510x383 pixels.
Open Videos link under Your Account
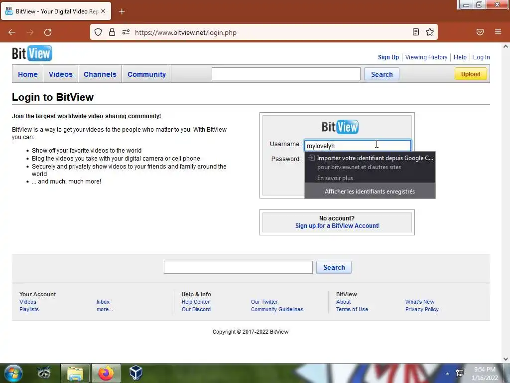click(x=28, y=302)
